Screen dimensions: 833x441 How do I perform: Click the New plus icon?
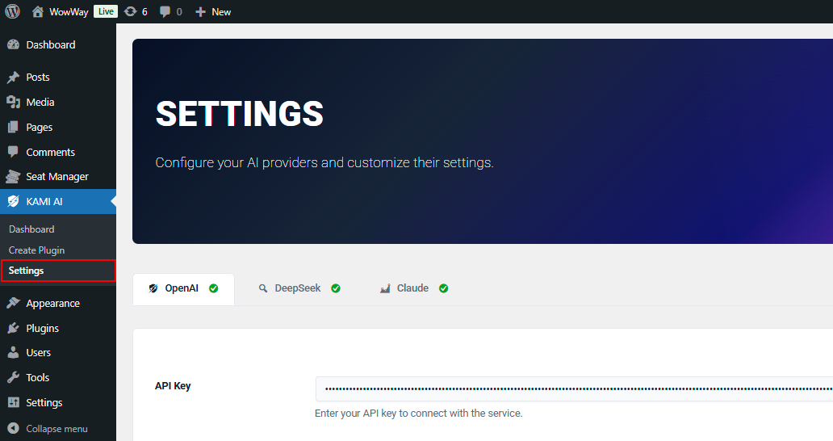pos(200,11)
